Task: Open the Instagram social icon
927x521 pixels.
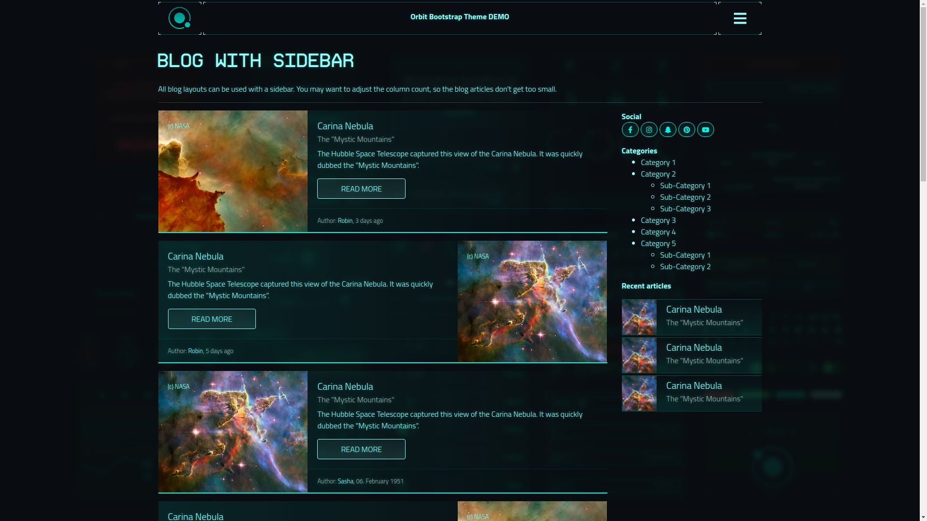Action: point(649,130)
